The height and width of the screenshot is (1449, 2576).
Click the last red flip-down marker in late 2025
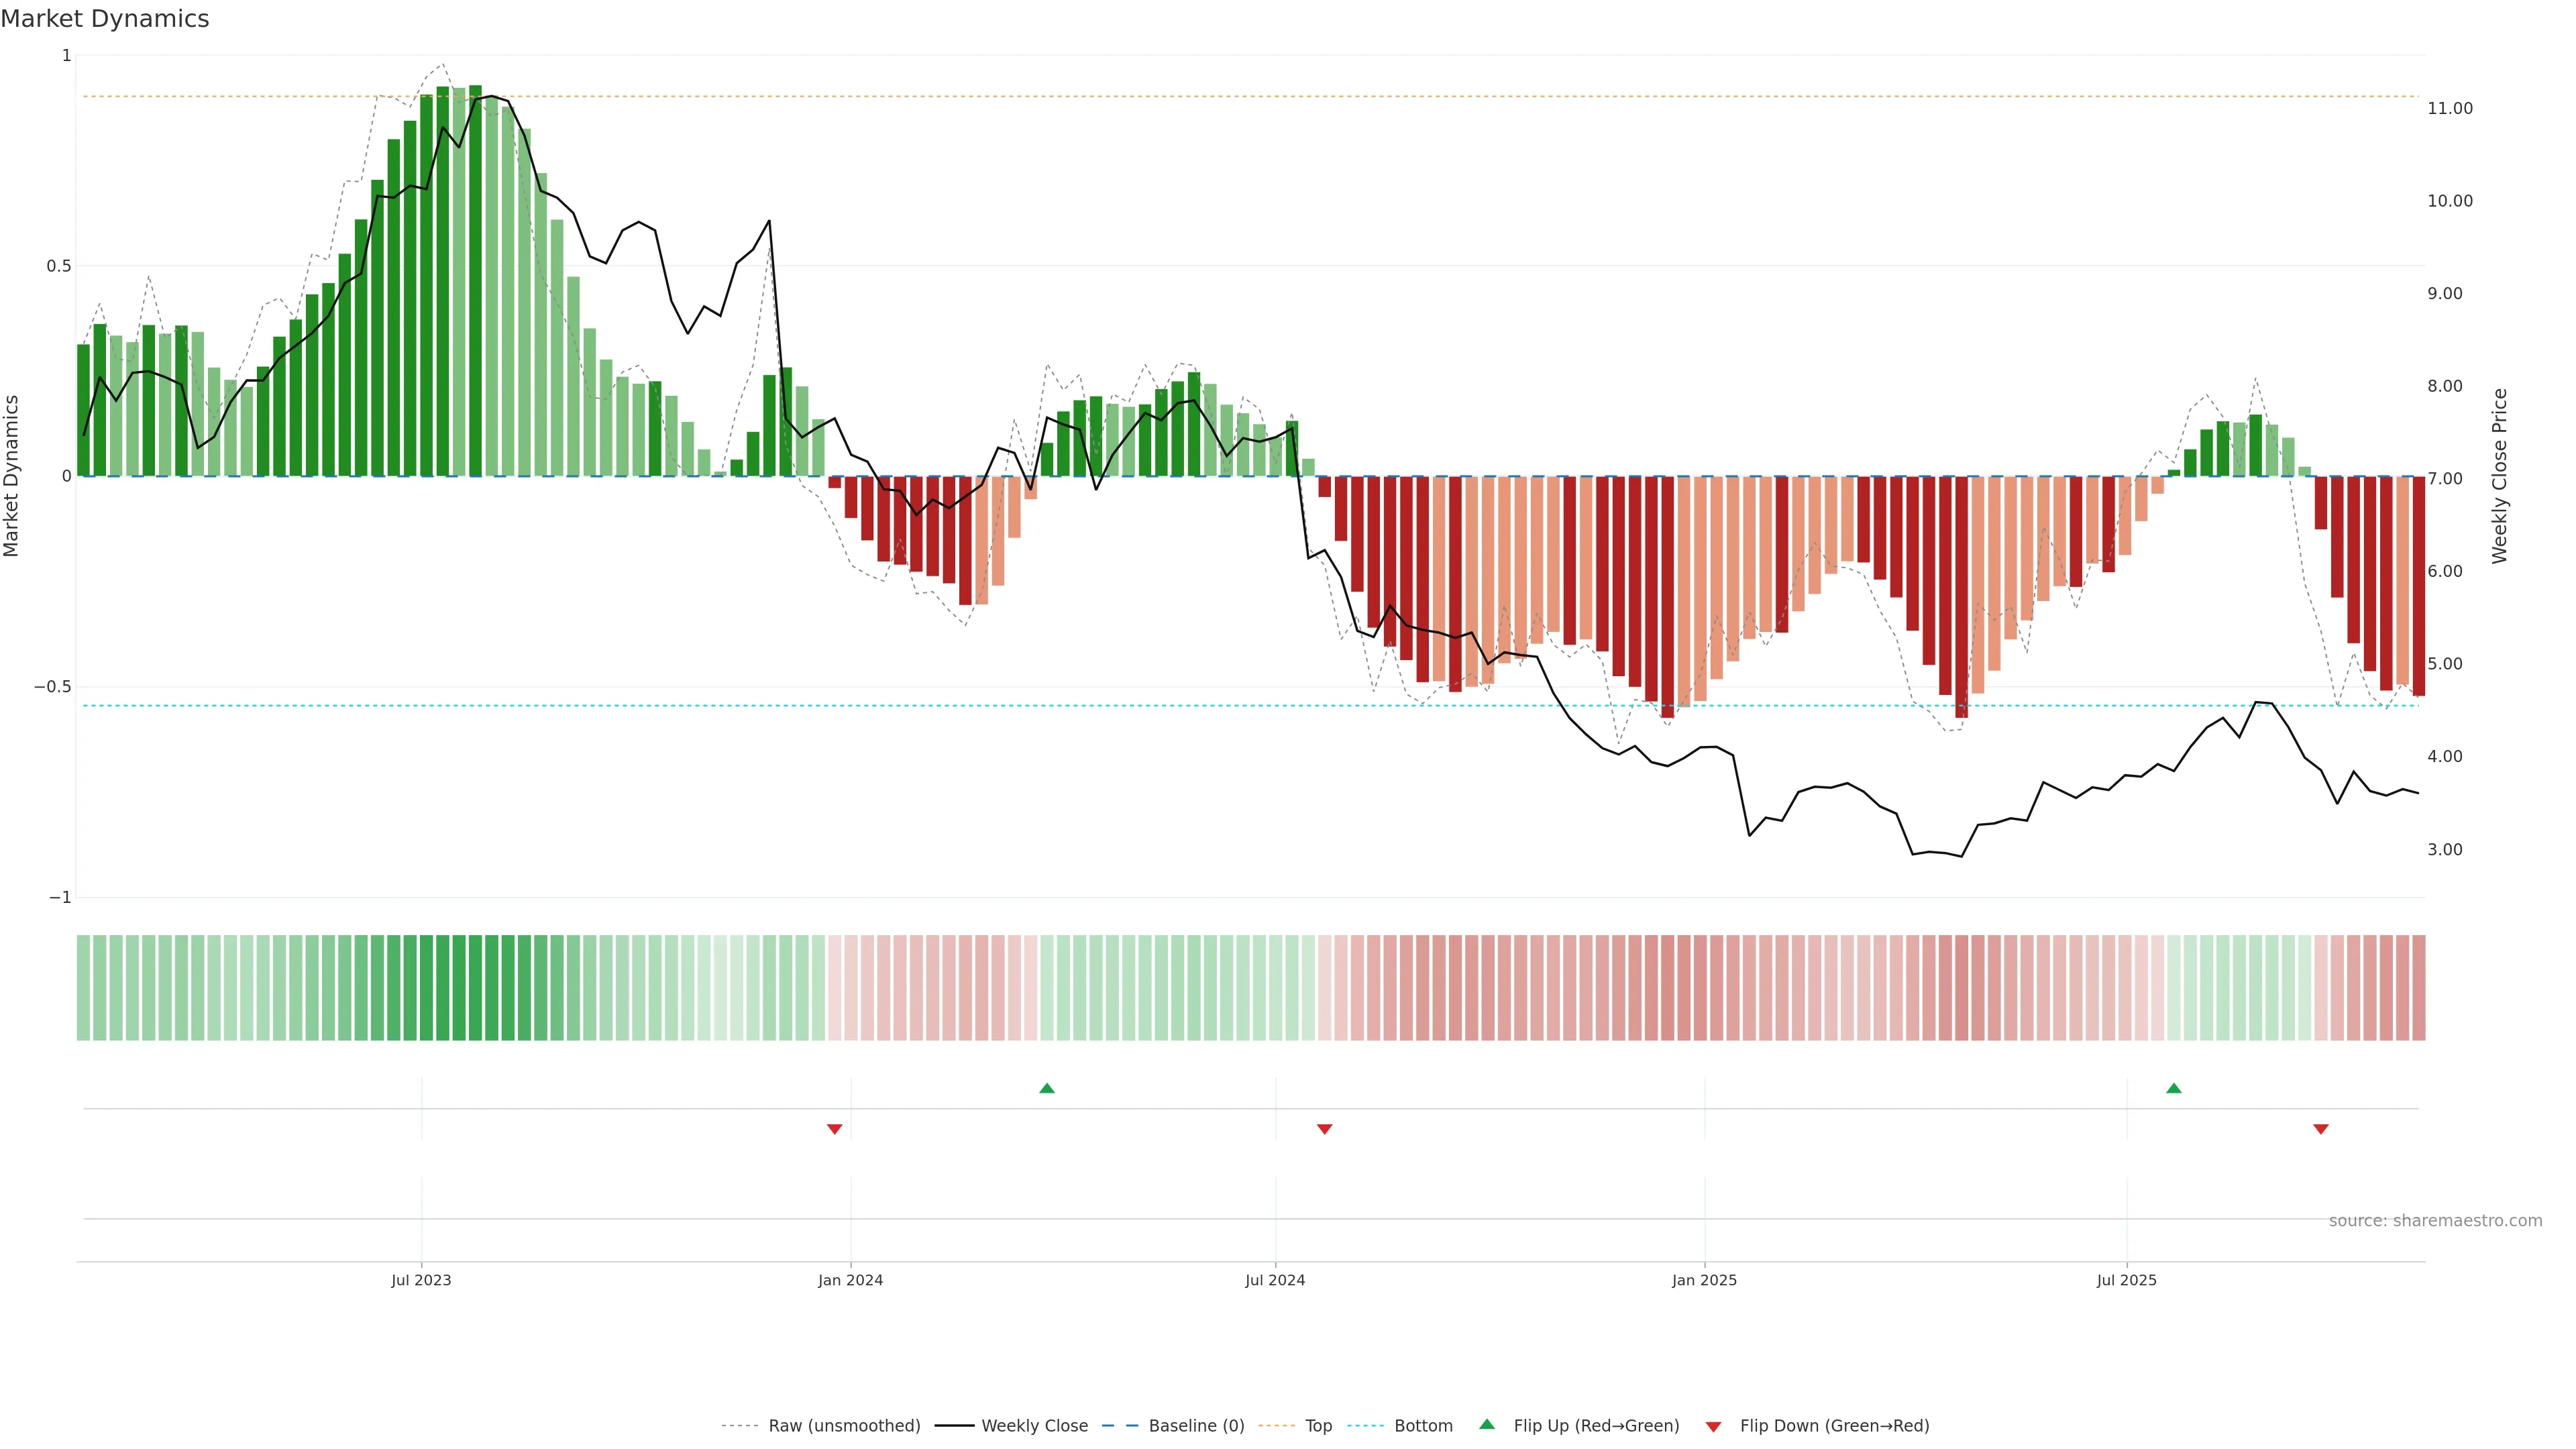click(x=2321, y=1129)
